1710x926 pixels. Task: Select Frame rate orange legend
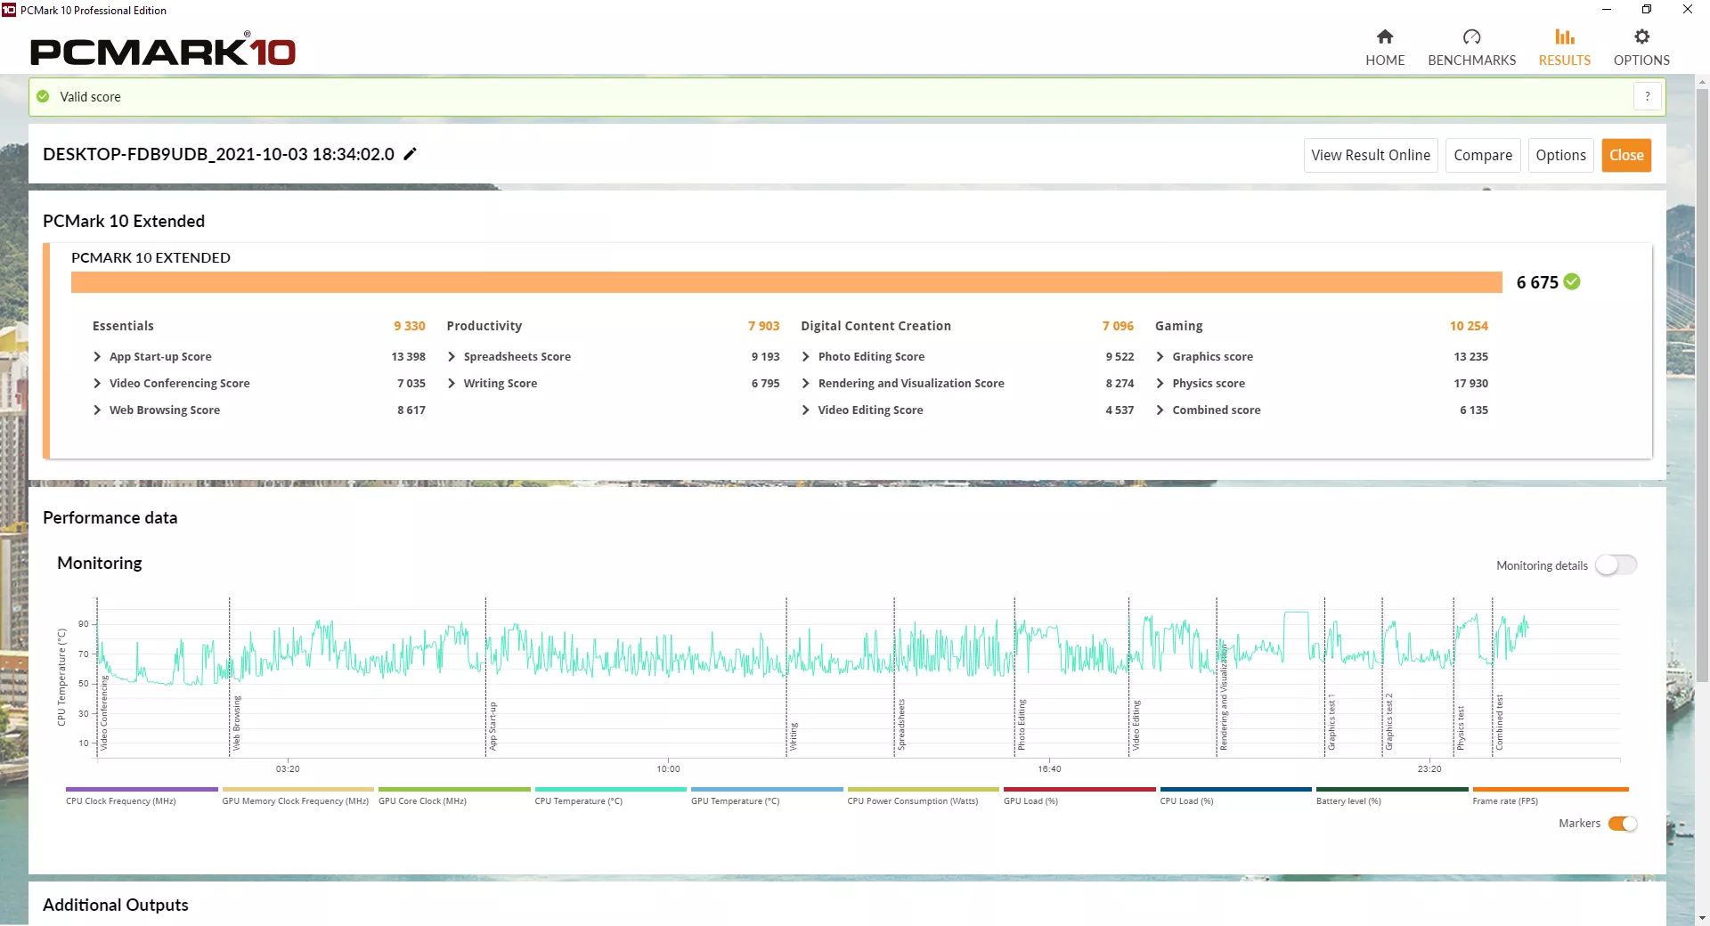(1551, 796)
